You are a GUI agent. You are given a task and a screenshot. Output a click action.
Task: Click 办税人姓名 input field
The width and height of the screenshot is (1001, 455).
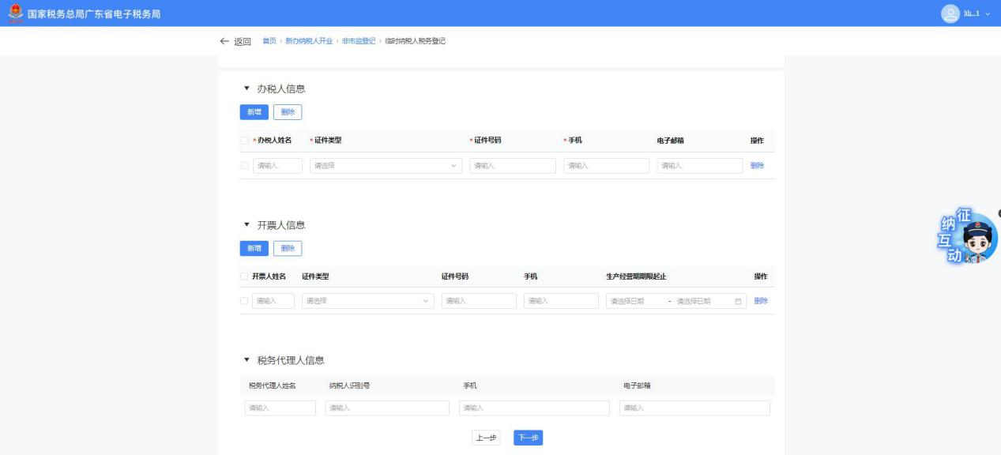[x=277, y=166]
